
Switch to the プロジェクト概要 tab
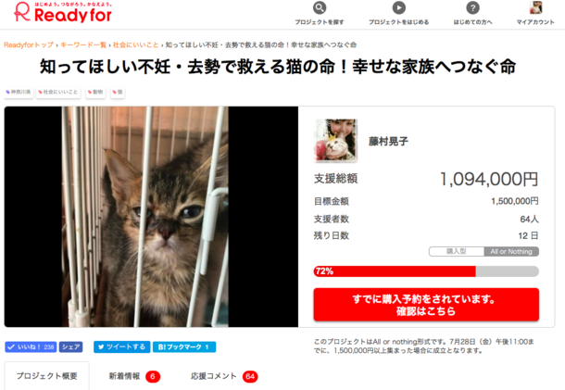47,376
